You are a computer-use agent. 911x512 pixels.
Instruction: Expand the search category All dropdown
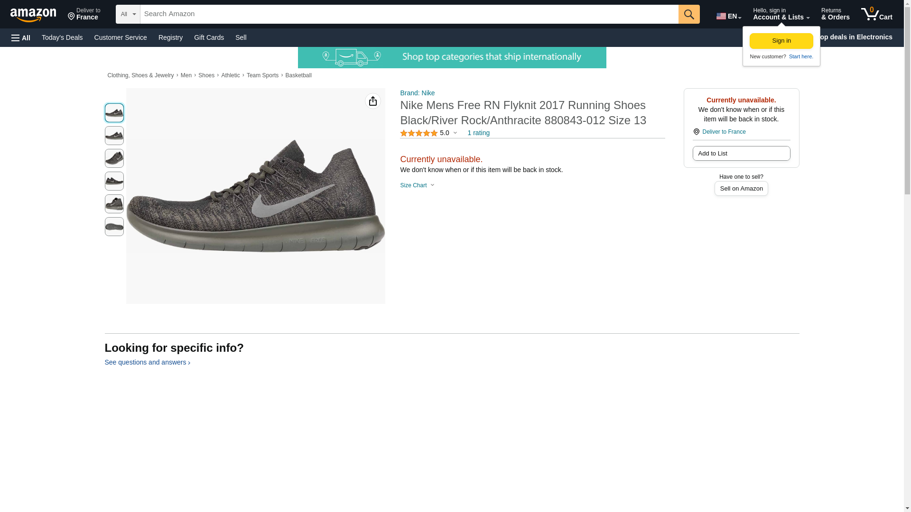[x=128, y=14]
